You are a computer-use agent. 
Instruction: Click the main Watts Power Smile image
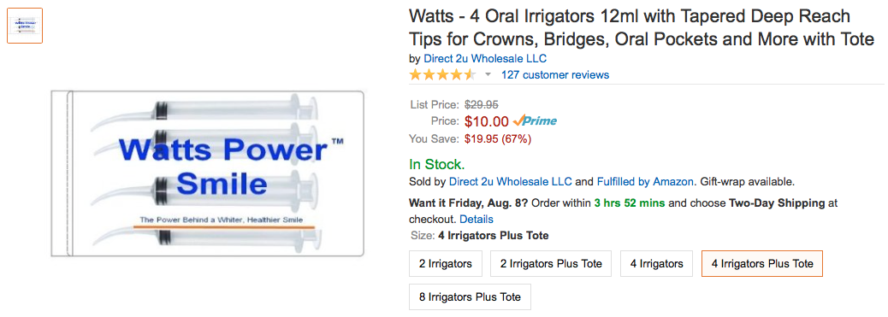click(x=207, y=173)
